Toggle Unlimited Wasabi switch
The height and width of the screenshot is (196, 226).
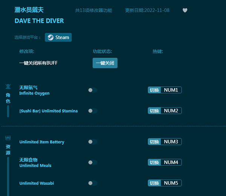[x=93, y=183]
